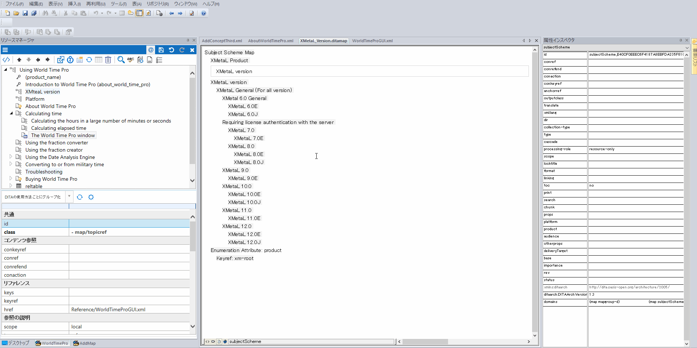
Task: Click the Undo arrow in the main toolbar
Action: click(96, 13)
